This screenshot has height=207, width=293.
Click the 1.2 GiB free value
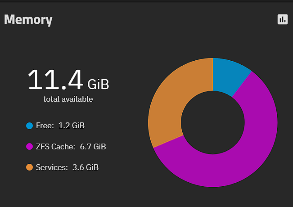[72, 126]
